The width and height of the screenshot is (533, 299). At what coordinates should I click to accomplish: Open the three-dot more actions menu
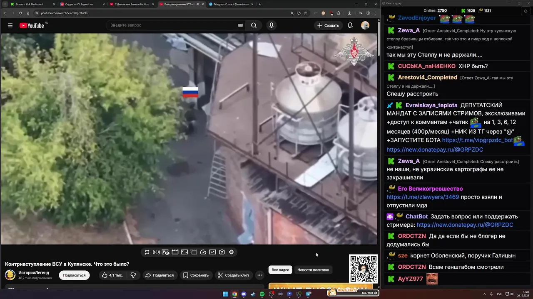pyautogui.click(x=259, y=275)
